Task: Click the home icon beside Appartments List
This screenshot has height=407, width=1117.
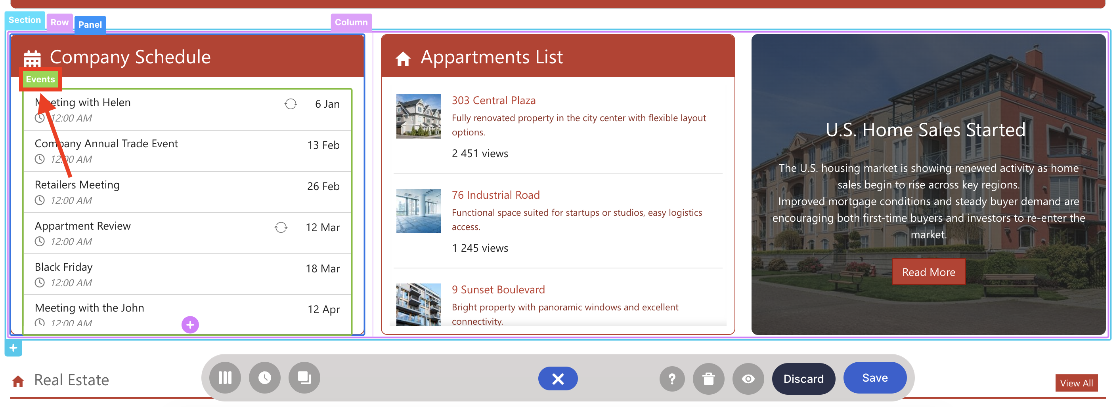Action: 403,59
